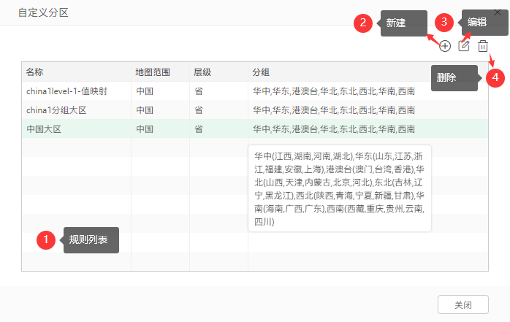Select row china1分组大区

point(255,110)
